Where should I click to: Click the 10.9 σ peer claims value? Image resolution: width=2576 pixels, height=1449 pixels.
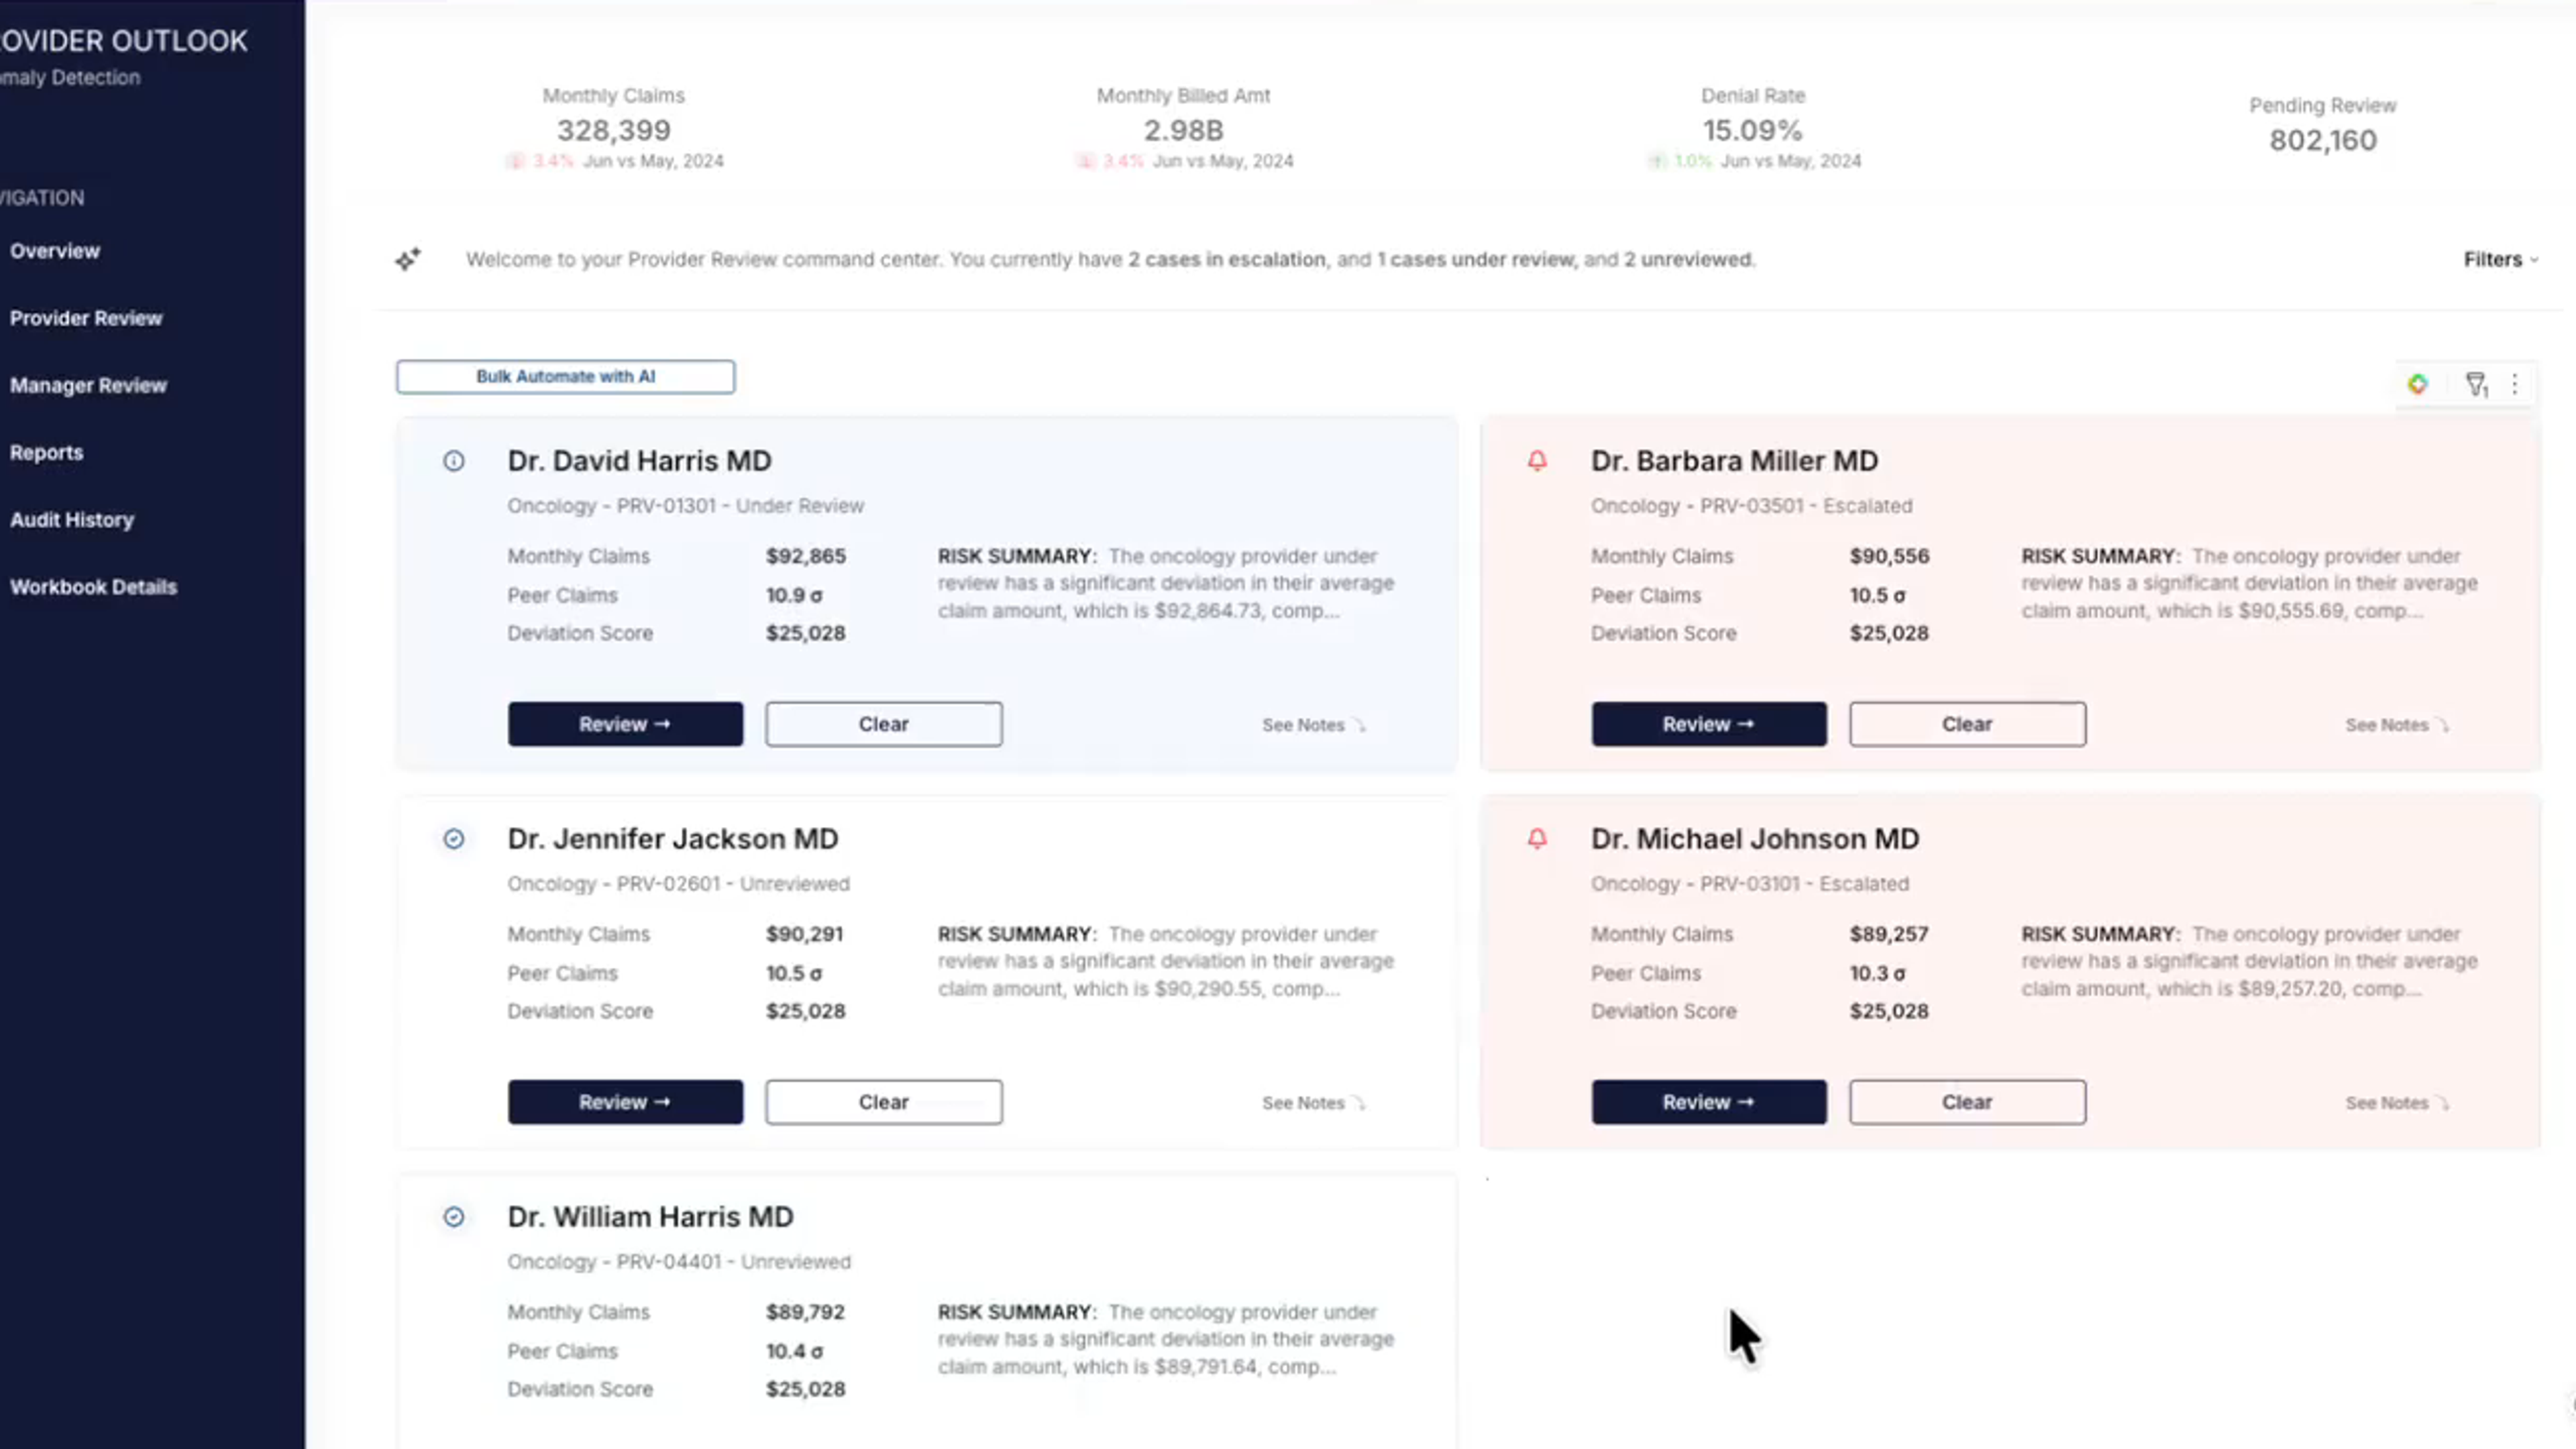click(794, 595)
